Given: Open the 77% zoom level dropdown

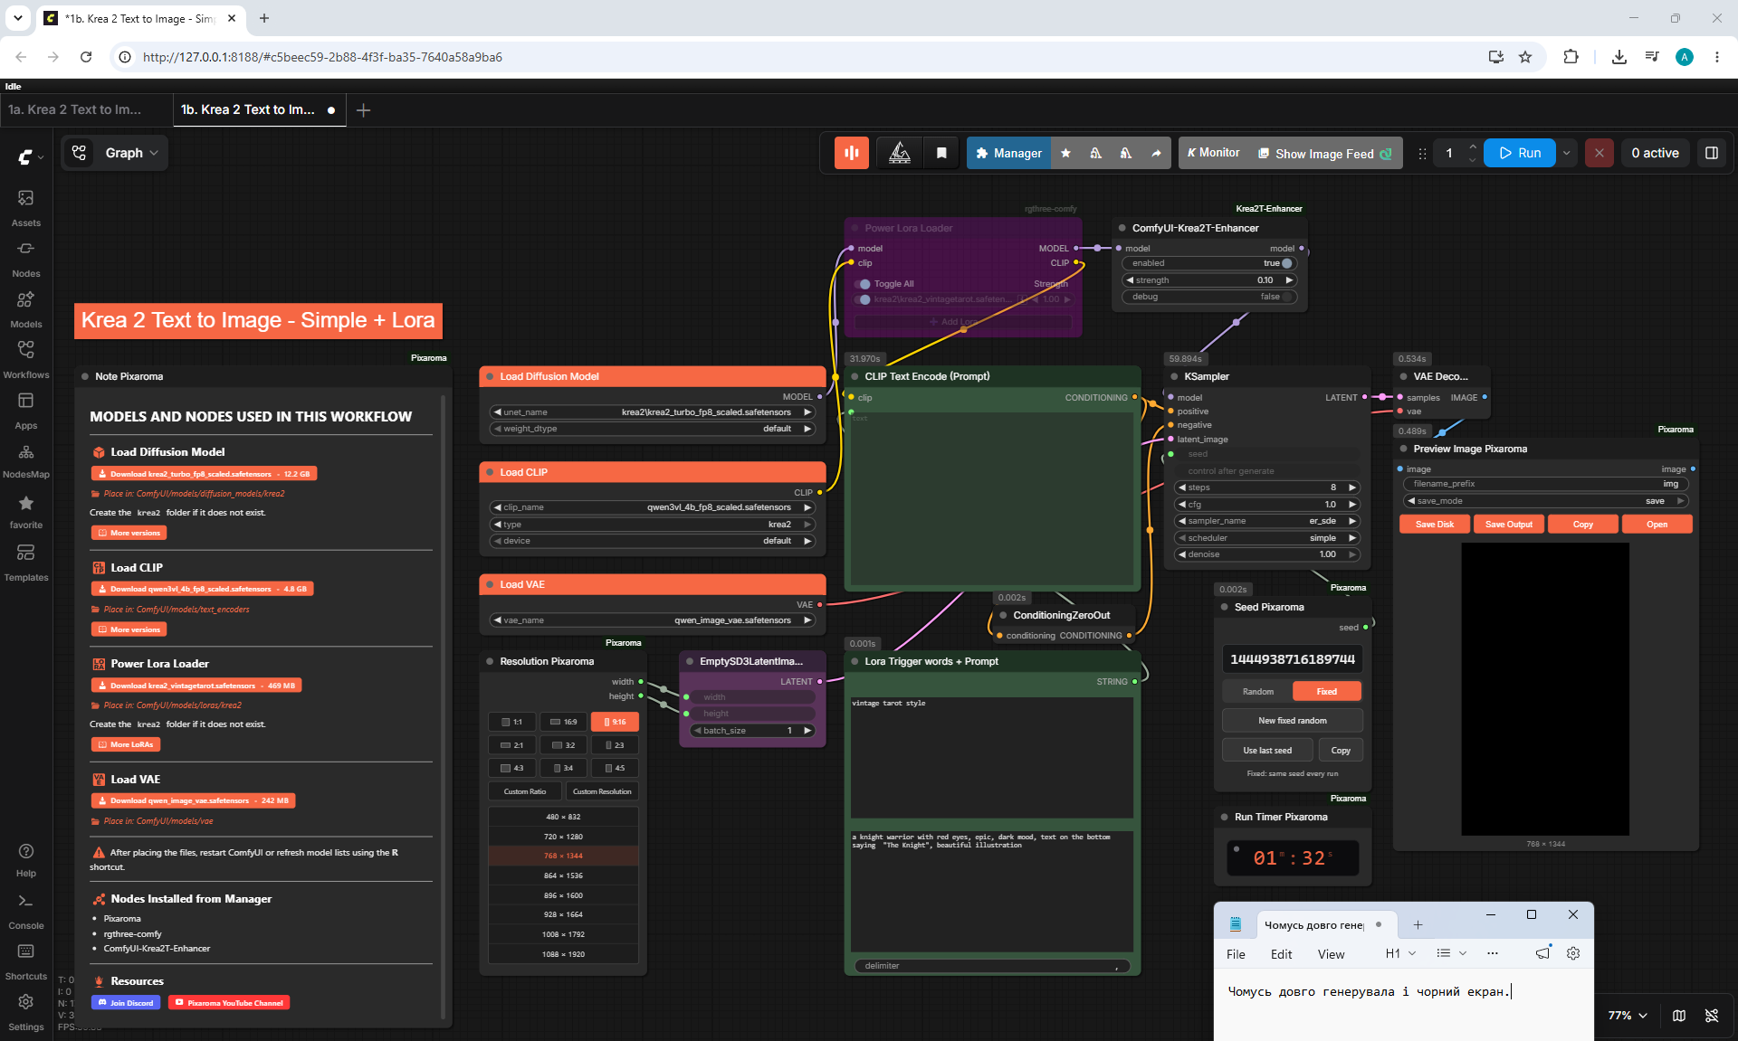Looking at the screenshot, I should (x=1628, y=1016).
